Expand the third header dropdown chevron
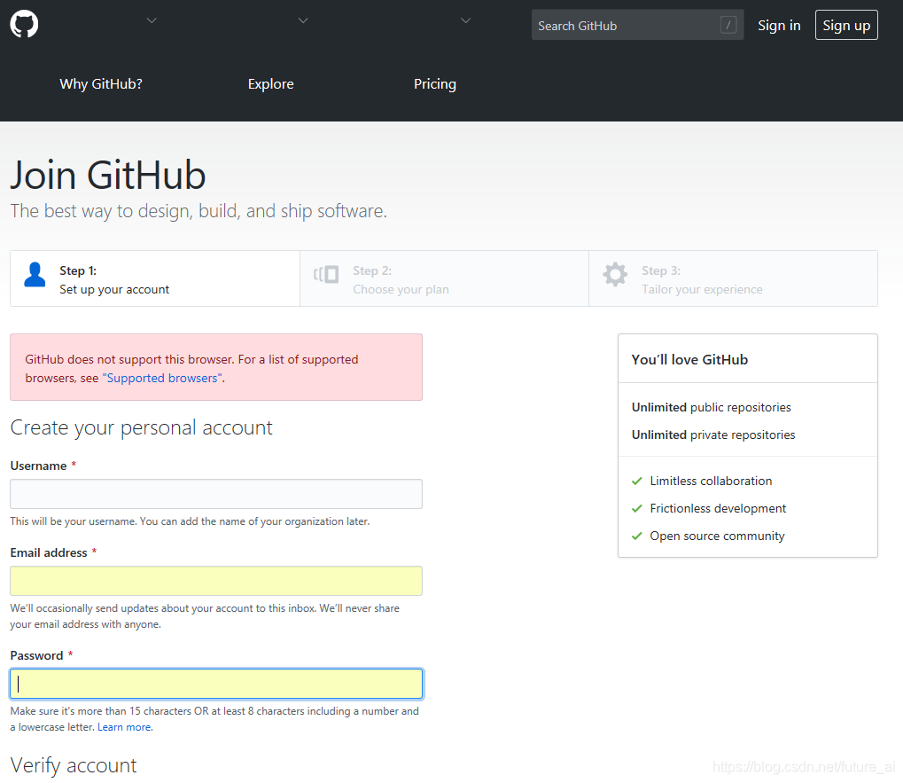The image size is (903, 783). [465, 20]
